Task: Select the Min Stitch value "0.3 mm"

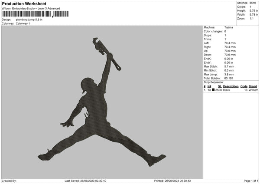Action: (x=229, y=70)
